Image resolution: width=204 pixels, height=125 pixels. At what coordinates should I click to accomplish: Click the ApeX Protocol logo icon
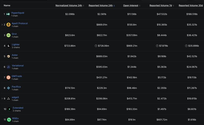tap(8, 25)
